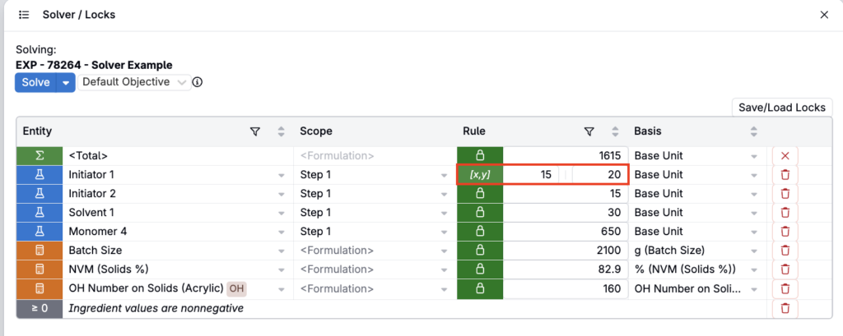Toggle the [x,y] range rule for Initiator 1

point(480,175)
